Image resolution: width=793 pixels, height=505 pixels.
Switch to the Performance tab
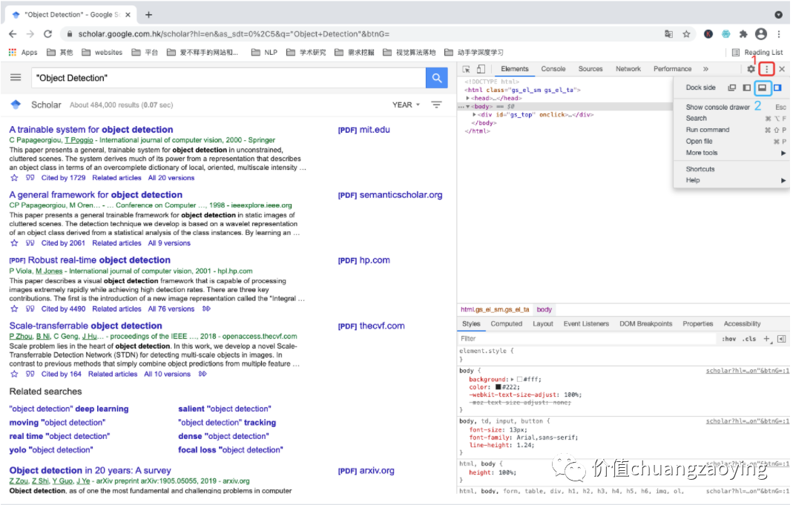[672, 69]
